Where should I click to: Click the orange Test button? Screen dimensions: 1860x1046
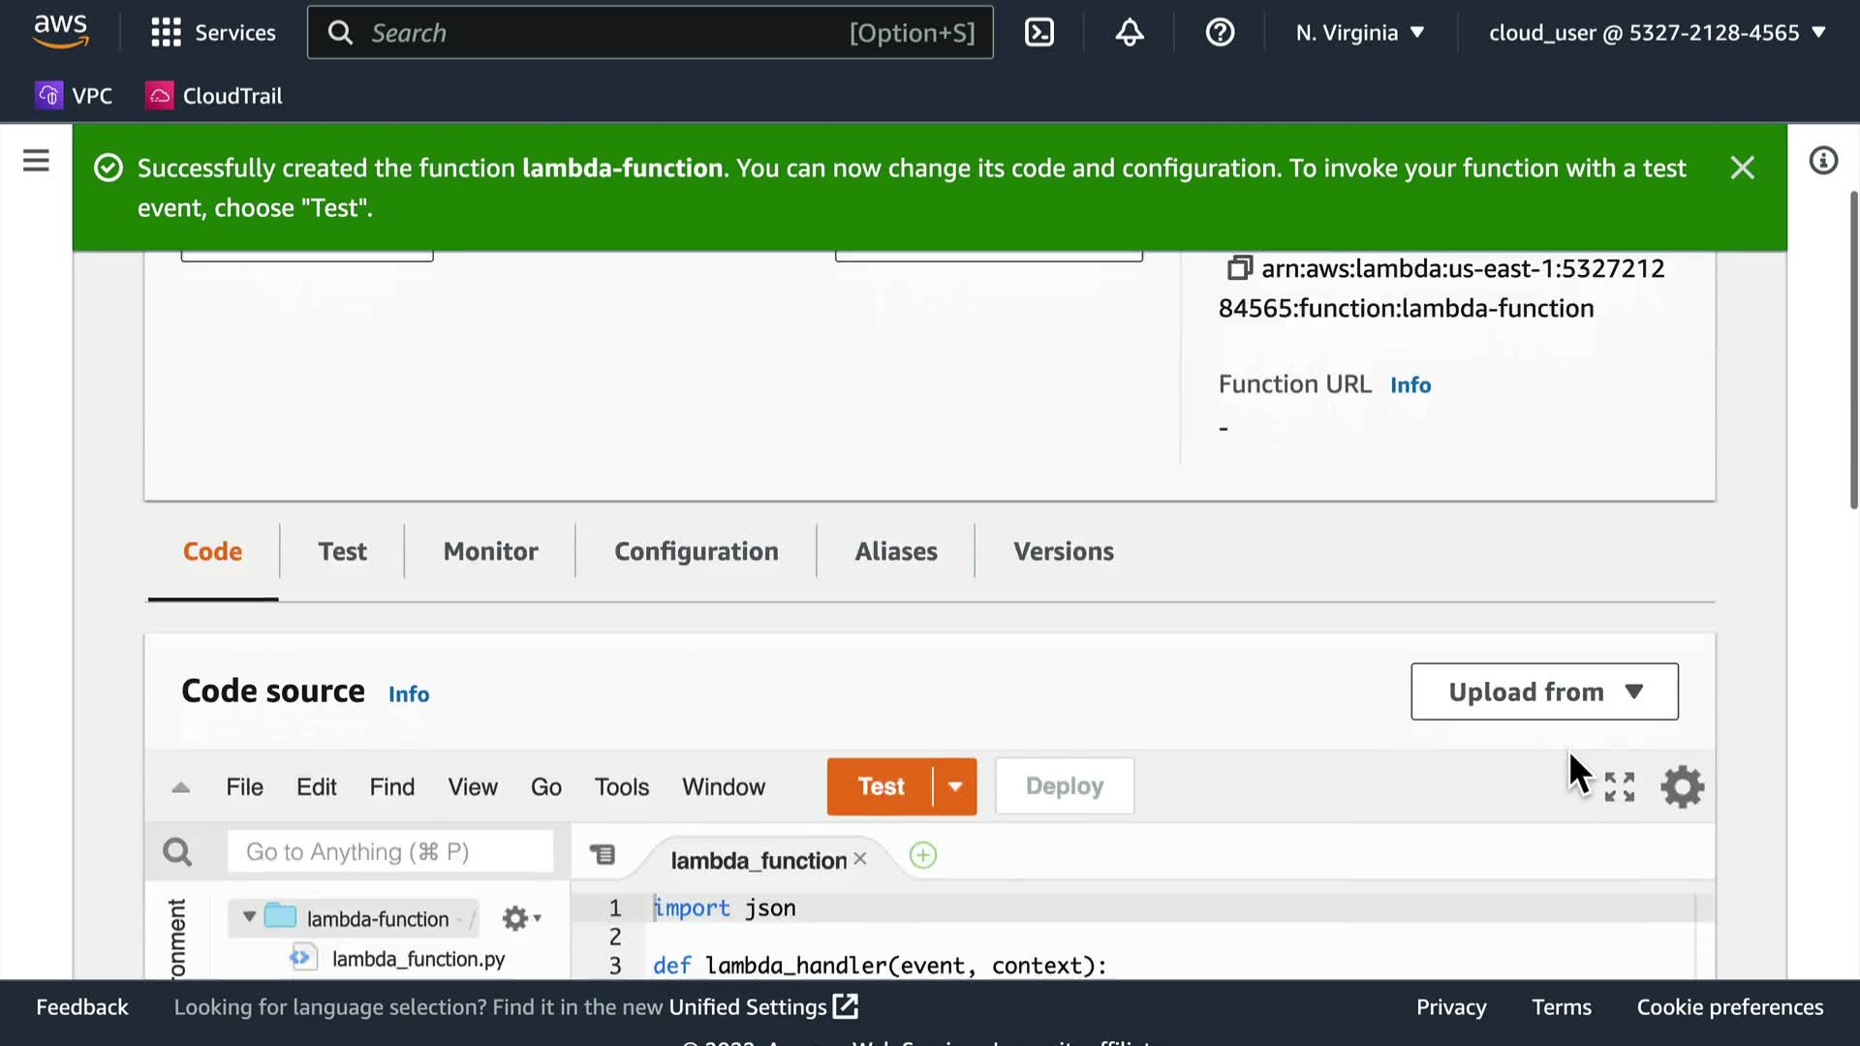pos(881,786)
